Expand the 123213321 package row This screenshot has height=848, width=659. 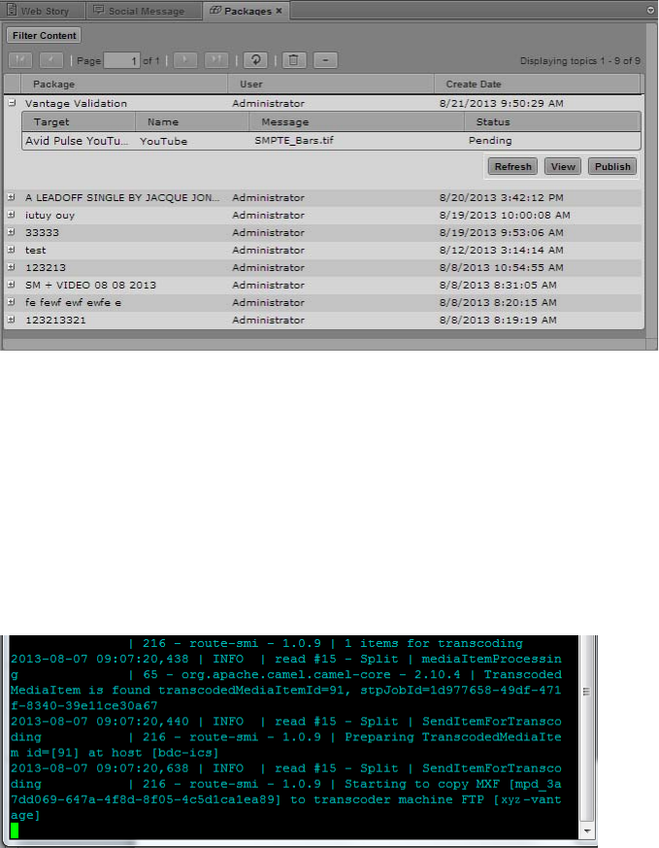(11, 320)
